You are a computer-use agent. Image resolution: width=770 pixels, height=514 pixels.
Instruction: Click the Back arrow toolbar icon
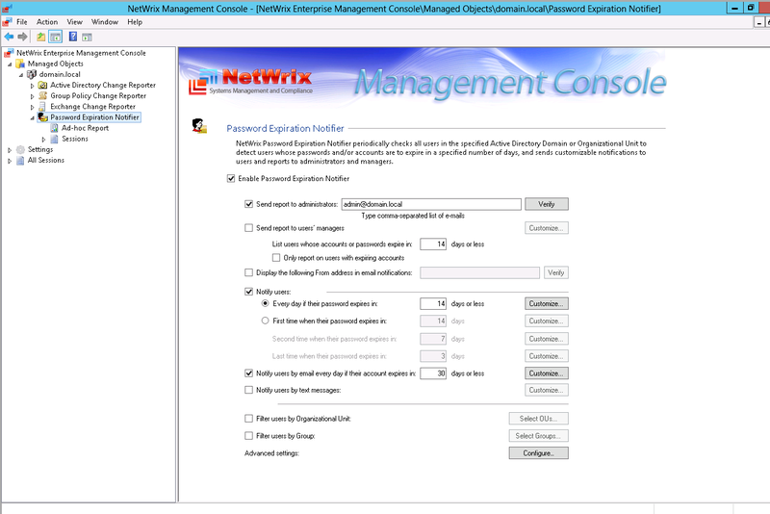point(9,37)
